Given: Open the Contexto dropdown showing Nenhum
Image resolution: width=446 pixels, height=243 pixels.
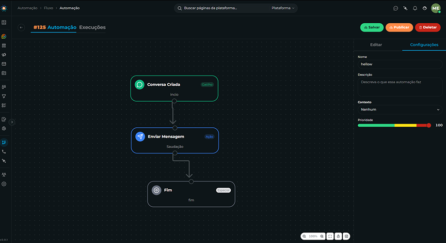Looking at the screenshot, I should tap(399, 109).
